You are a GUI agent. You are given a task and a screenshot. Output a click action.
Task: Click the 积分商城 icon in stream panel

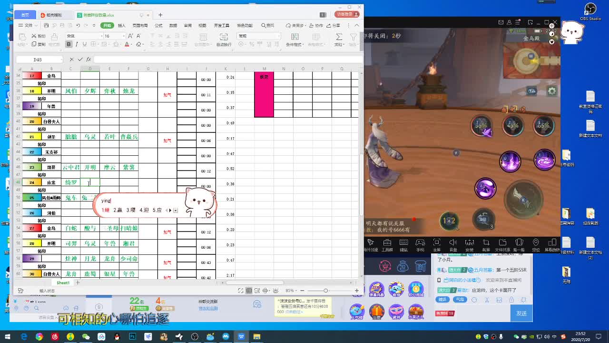[416, 290]
